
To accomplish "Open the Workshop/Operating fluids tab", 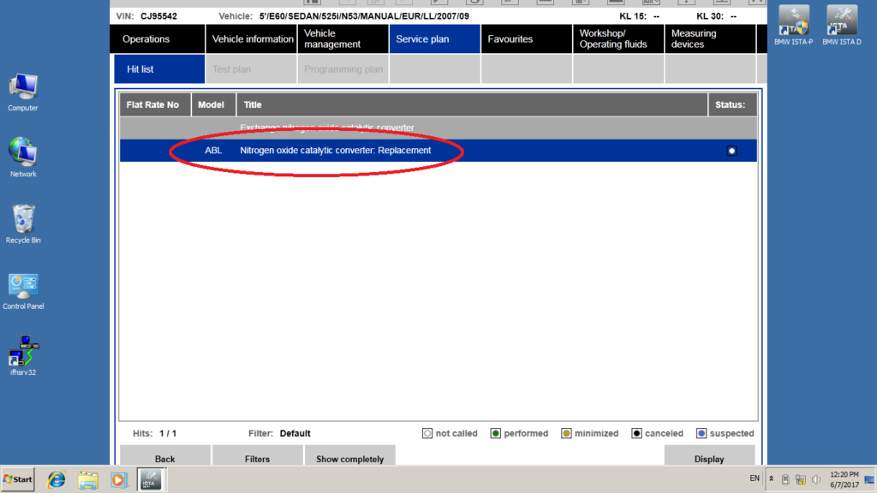I will tap(618, 39).
